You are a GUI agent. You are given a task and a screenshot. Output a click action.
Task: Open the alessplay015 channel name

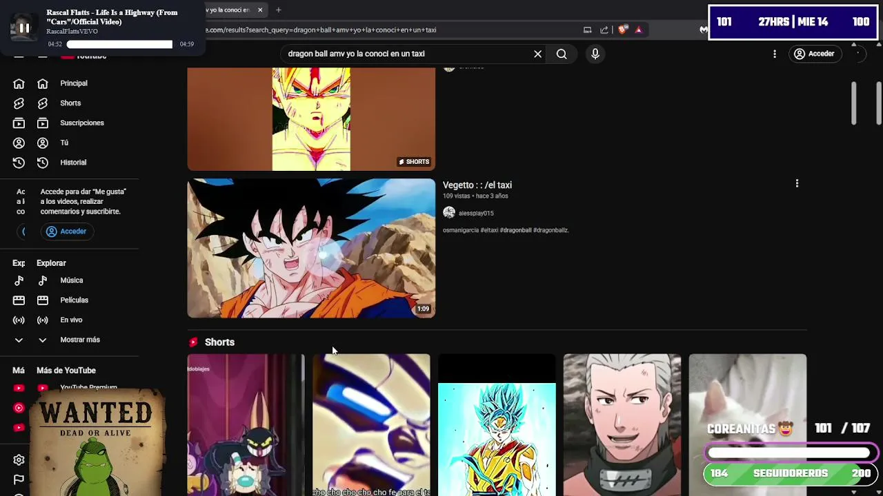tap(476, 214)
